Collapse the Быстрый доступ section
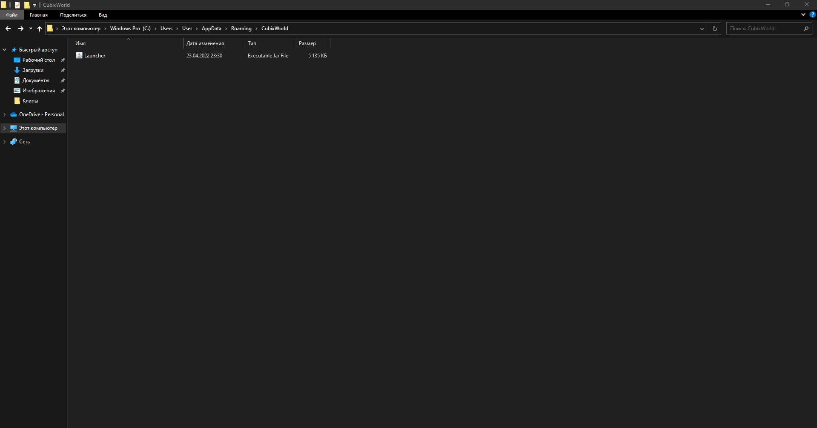The width and height of the screenshot is (817, 428). (5, 50)
